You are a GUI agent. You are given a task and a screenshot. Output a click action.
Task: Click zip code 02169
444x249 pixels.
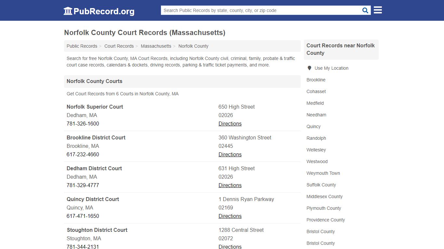226,207
